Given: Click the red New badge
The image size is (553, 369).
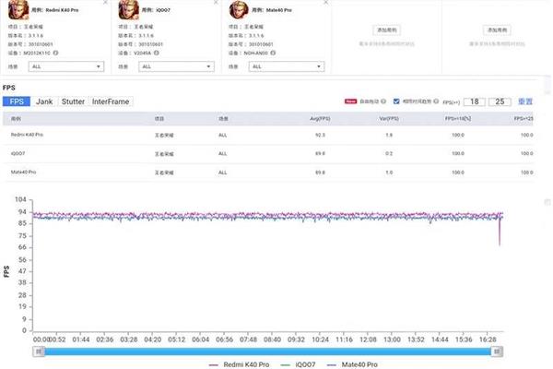Looking at the screenshot, I should [x=350, y=101].
